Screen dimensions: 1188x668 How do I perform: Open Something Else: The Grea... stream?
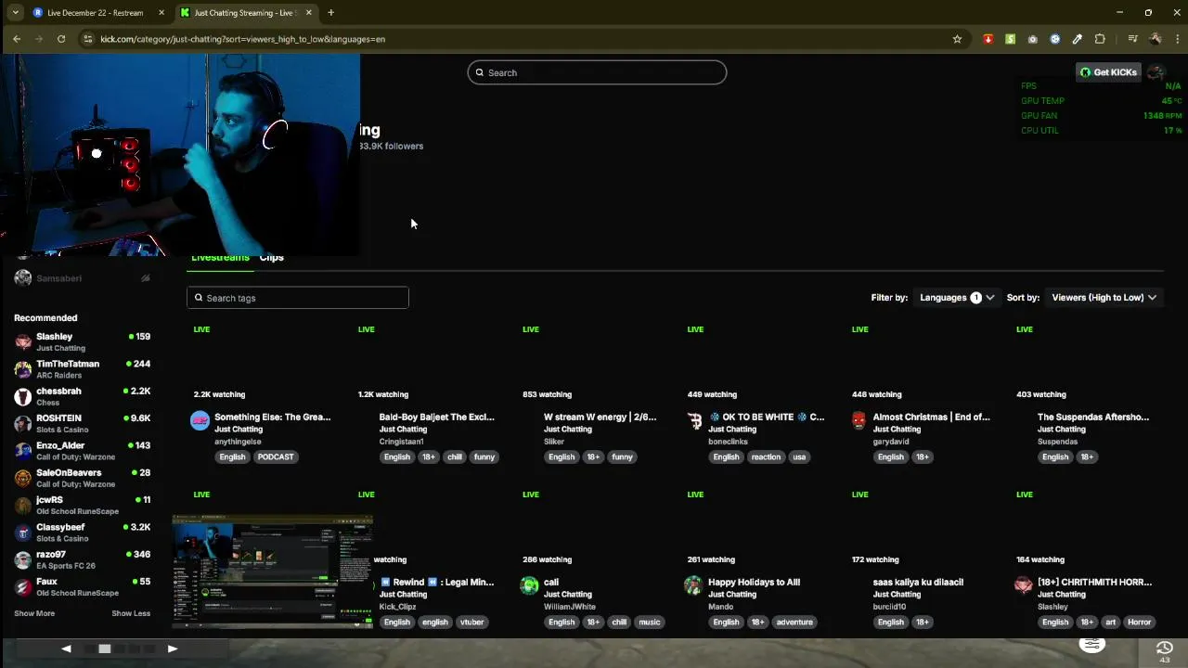click(x=272, y=417)
